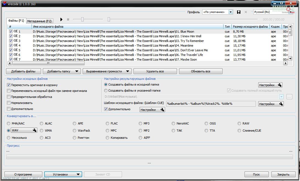Open WAV settings via the wrench icon
300x181 pixels.
[35, 131]
